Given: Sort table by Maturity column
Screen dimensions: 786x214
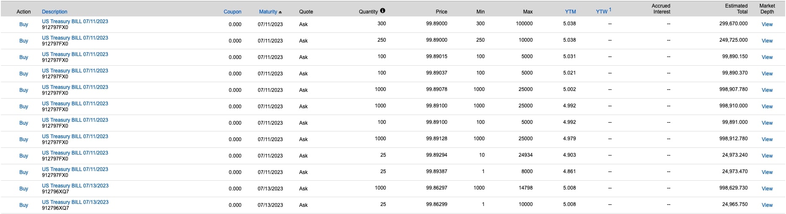Looking at the screenshot, I should tap(268, 12).
